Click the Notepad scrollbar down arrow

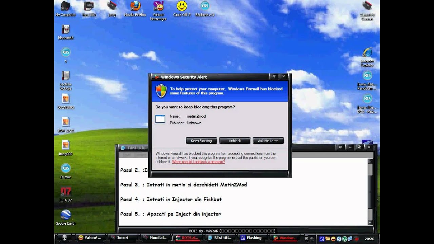[370, 222]
